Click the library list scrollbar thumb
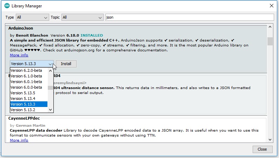The height and width of the screenshot is (158, 279). (x=270, y=41)
